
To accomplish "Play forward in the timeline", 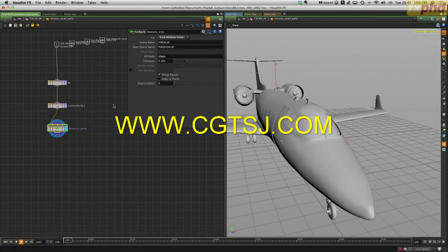I will point(26,242).
